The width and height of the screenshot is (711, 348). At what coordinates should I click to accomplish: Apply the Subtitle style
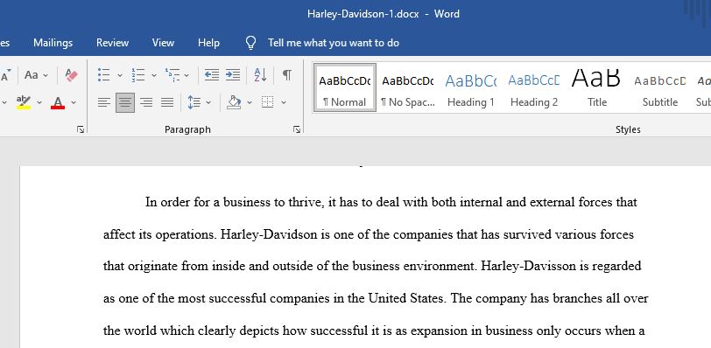[659, 87]
